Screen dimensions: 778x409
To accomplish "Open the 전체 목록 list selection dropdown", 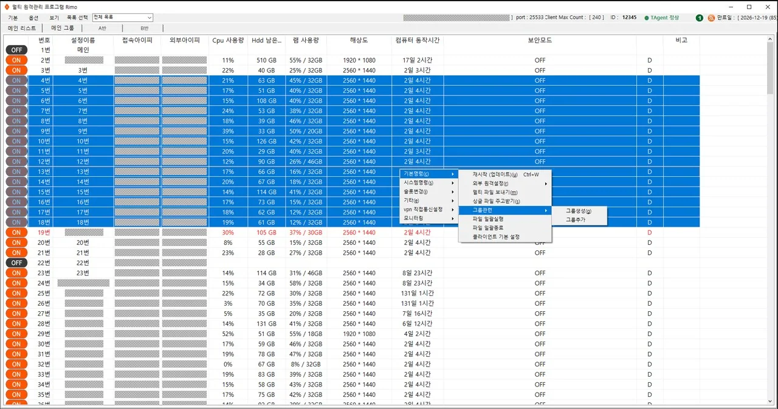I will tap(122, 18).
